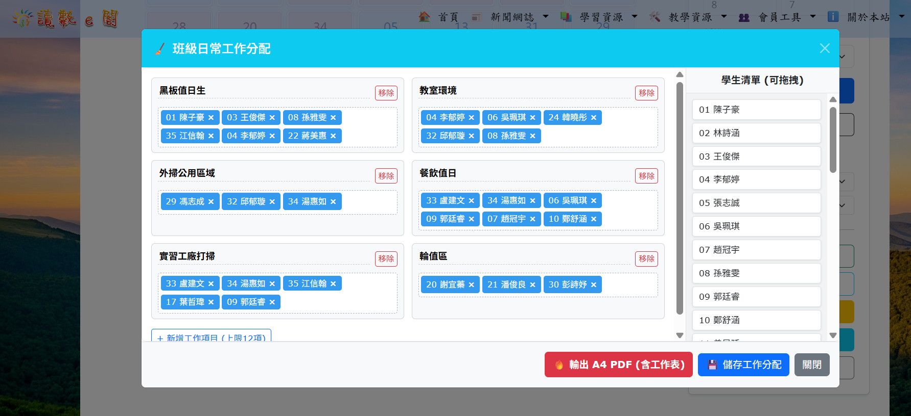Click 輸出 A4 PDF (含工作表) button
Screen dimensions: 911x416
coord(618,365)
